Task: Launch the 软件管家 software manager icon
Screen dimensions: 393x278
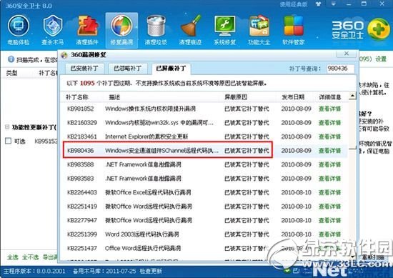Action: (x=294, y=29)
